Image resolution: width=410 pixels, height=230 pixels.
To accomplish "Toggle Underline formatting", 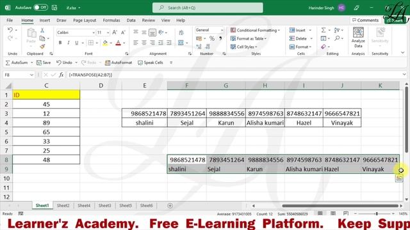I will 77,43.
